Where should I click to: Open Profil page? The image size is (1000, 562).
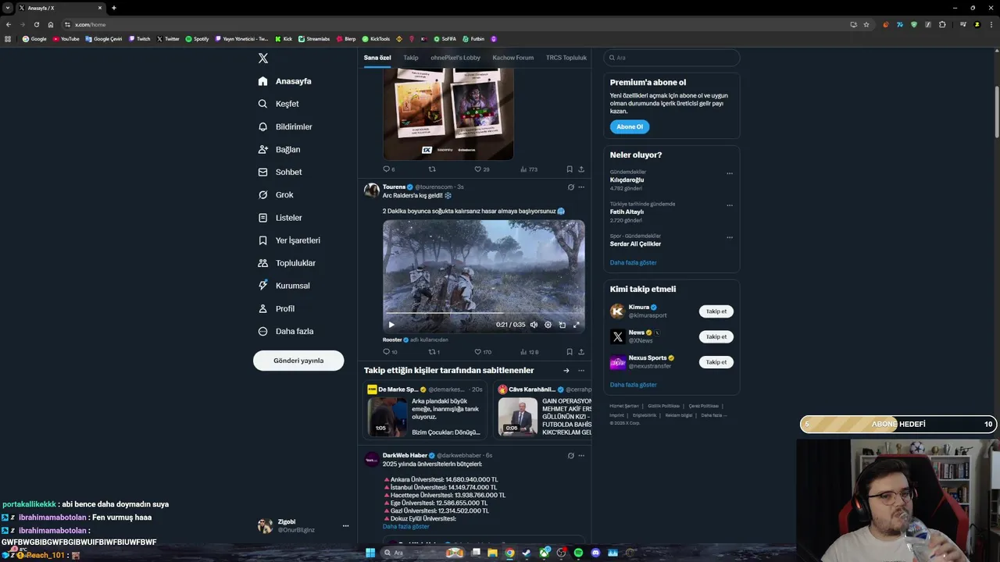coord(277,308)
